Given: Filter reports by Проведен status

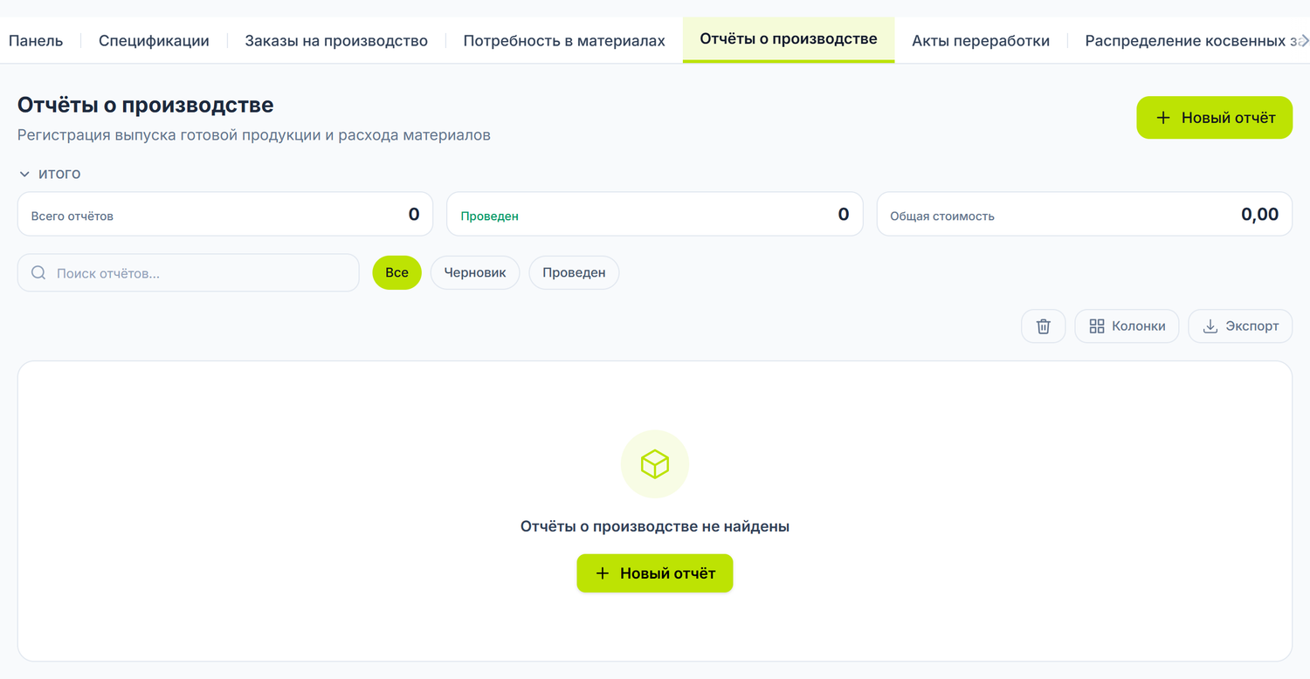Looking at the screenshot, I should click(x=574, y=272).
